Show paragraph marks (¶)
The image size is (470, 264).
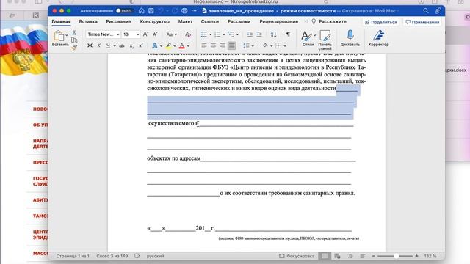[288, 34]
